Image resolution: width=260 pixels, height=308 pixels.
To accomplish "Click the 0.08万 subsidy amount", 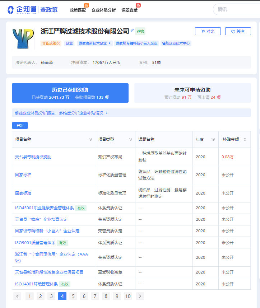I will pyautogui.click(x=228, y=157).
